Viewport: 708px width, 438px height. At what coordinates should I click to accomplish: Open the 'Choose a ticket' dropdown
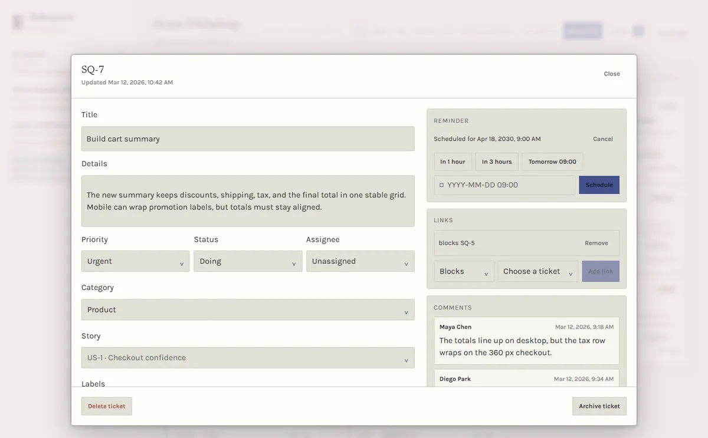click(x=538, y=271)
